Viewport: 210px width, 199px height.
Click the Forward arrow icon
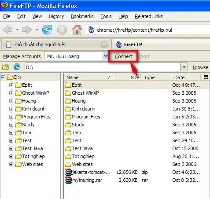[27, 29]
